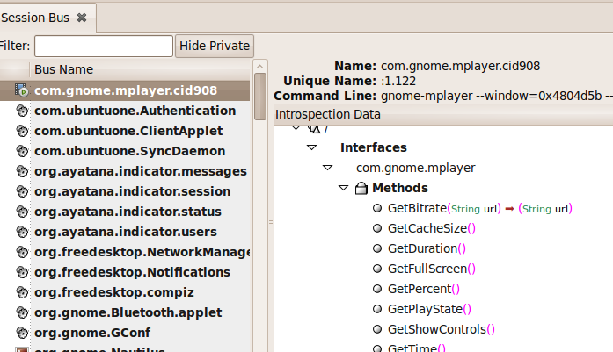The height and width of the screenshot is (352, 613).
Task: Toggle the Hide Private button
Action: pyautogui.click(x=215, y=46)
